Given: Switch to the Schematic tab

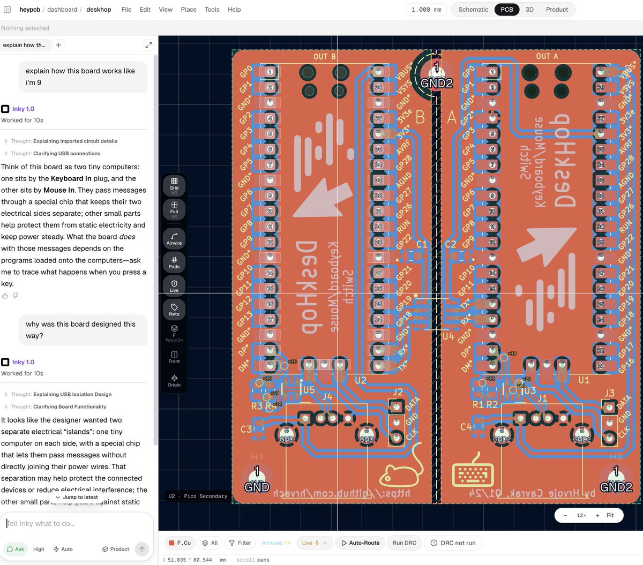Looking at the screenshot, I should pos(473,10).
